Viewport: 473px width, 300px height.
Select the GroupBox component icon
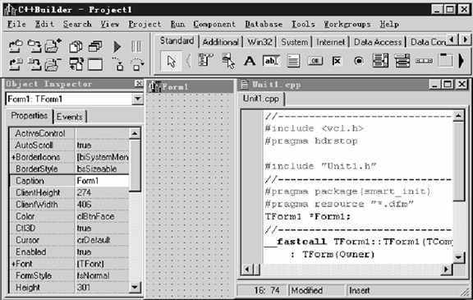[x=446, y=60]
